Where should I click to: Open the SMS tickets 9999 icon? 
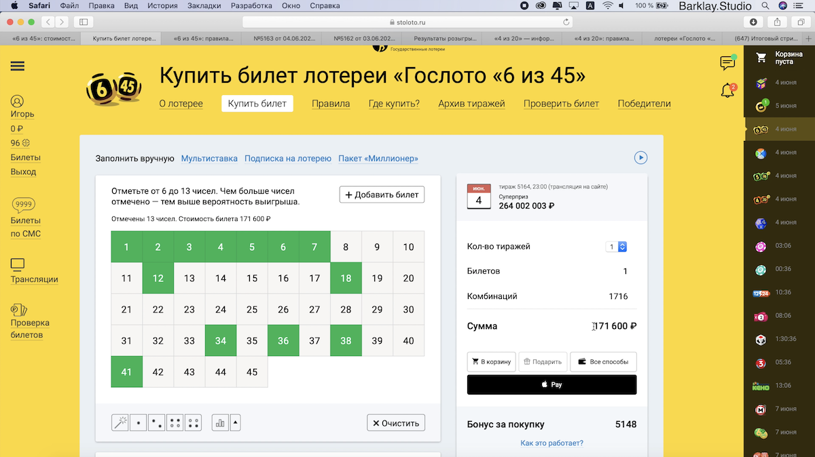coord(24,205)
